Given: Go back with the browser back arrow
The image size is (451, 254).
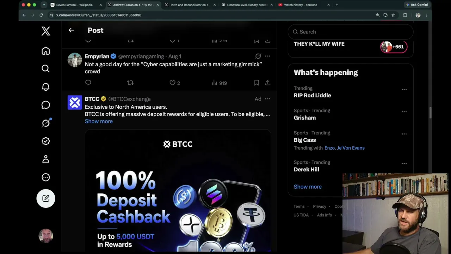Looking at the screenshot, I should coord(24,15).
